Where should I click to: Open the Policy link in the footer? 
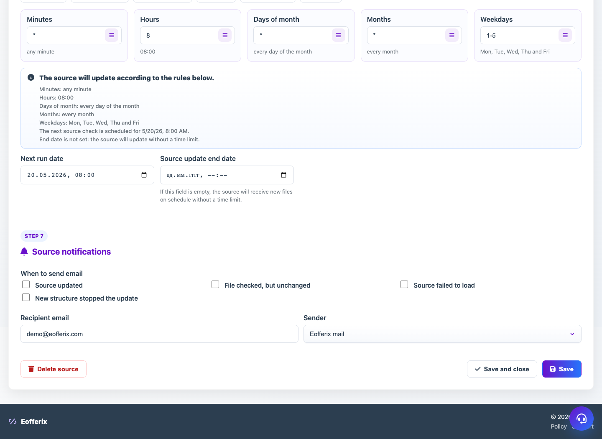pos(559,426)
